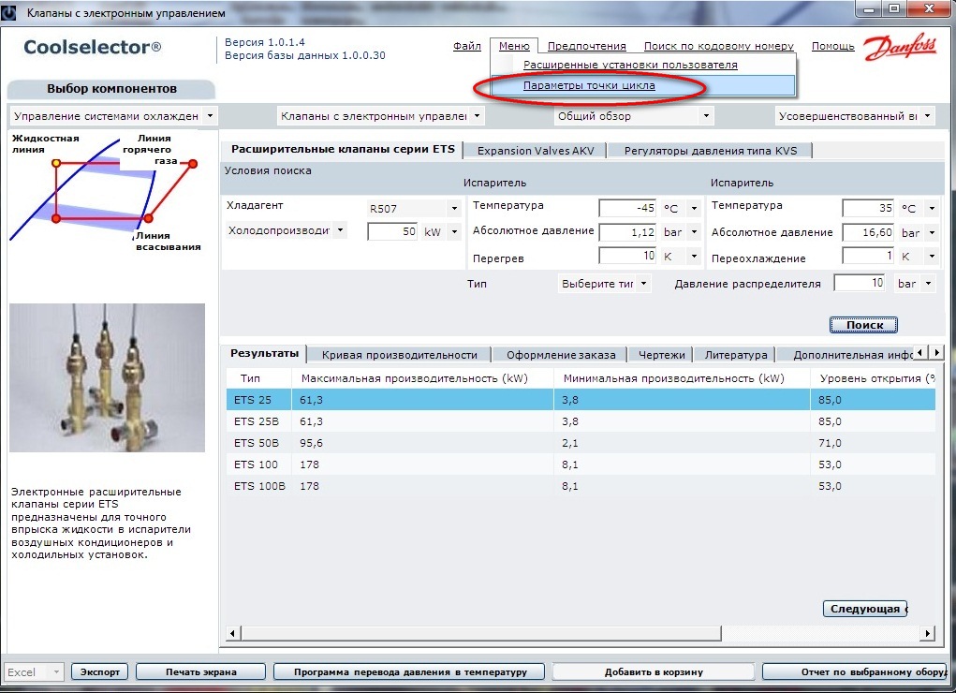Open the evaporator temperature °C unit dropdown

(694, 208)
